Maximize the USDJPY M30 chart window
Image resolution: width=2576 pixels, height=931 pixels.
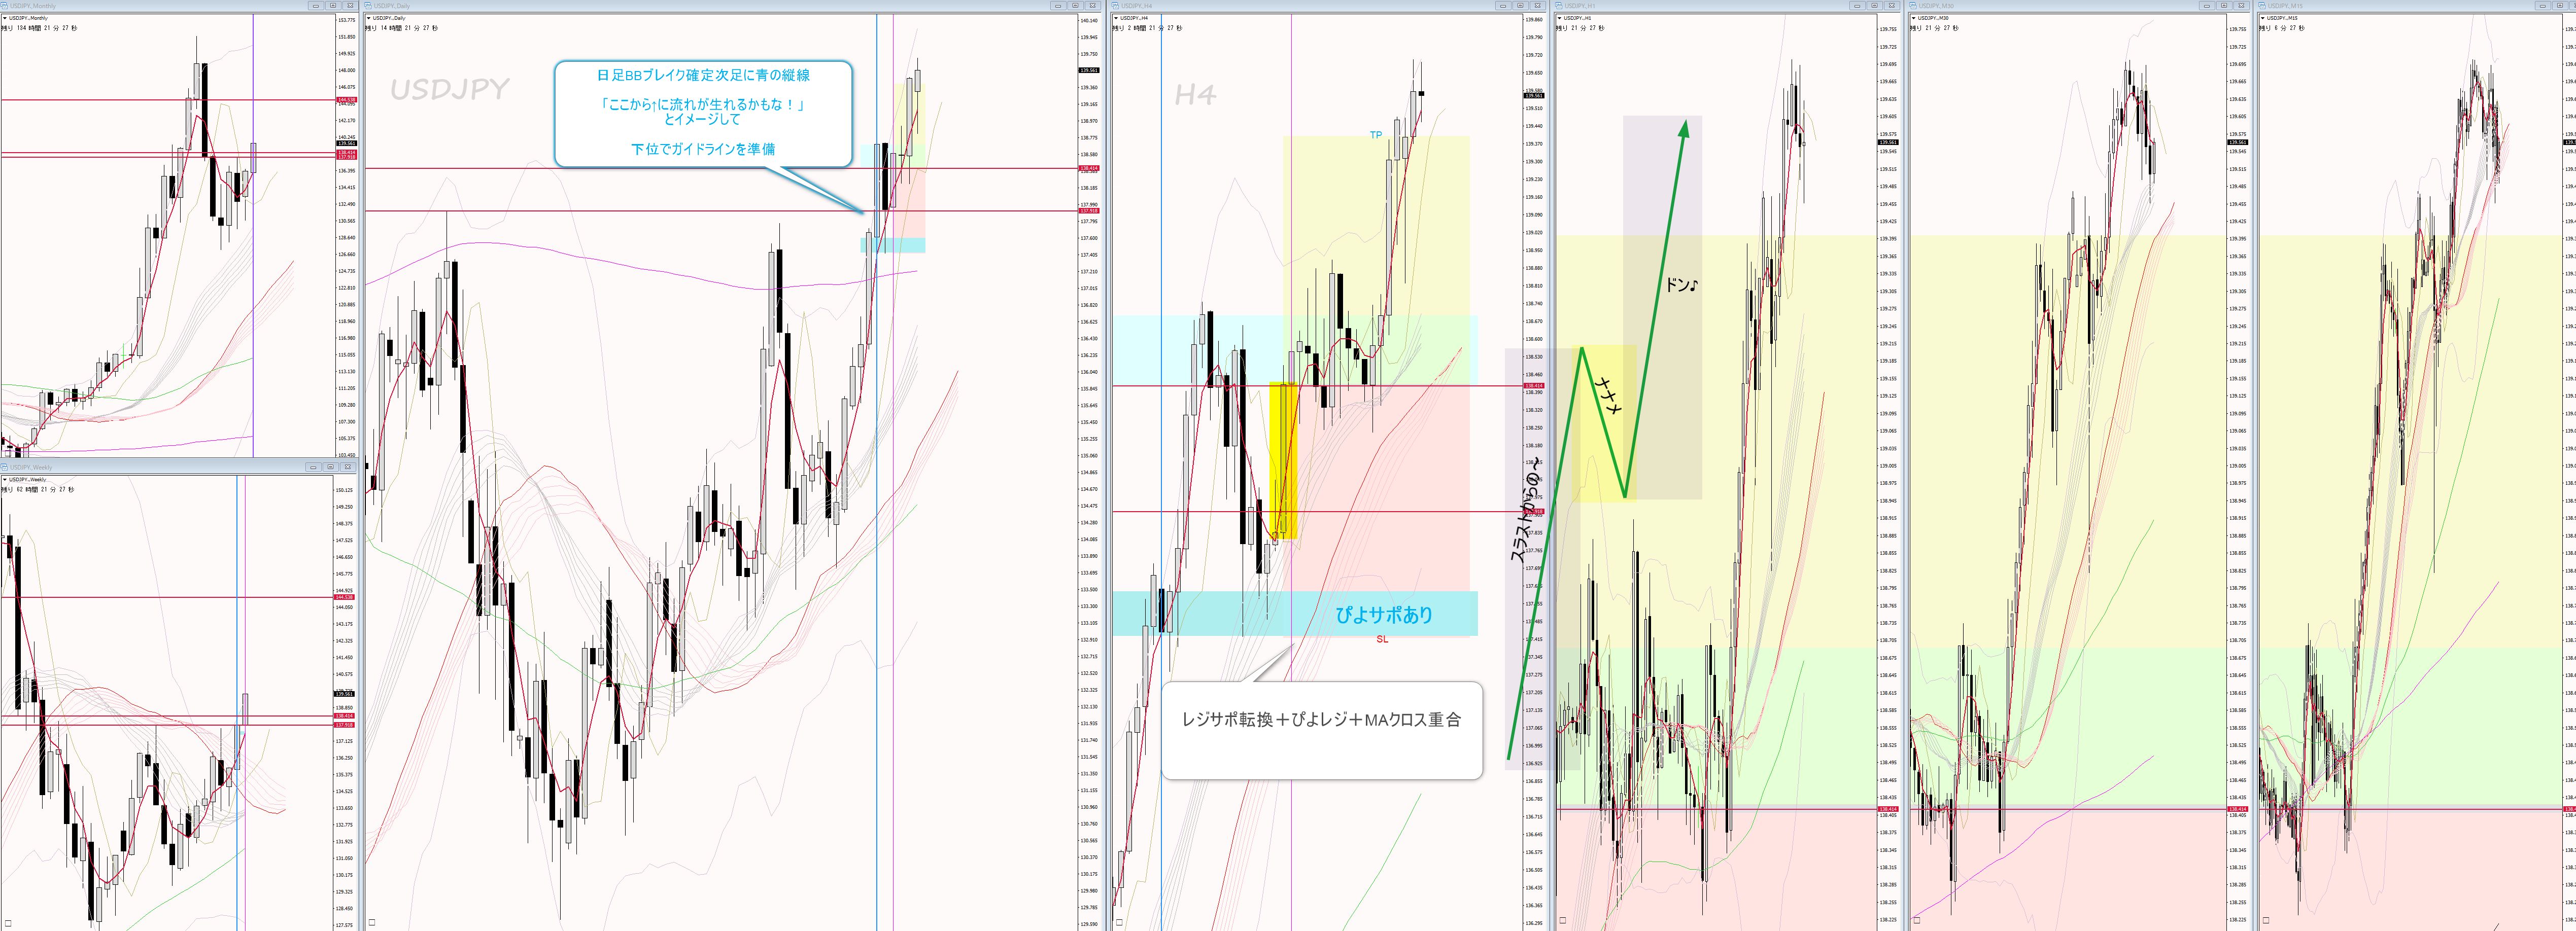coord(2223,6)
